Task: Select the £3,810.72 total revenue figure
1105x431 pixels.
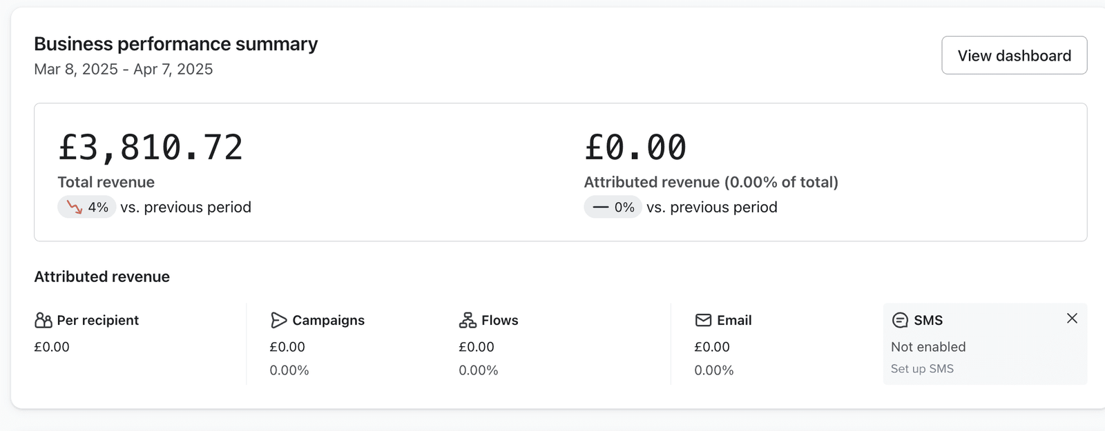Action: [x=151, y=148]
